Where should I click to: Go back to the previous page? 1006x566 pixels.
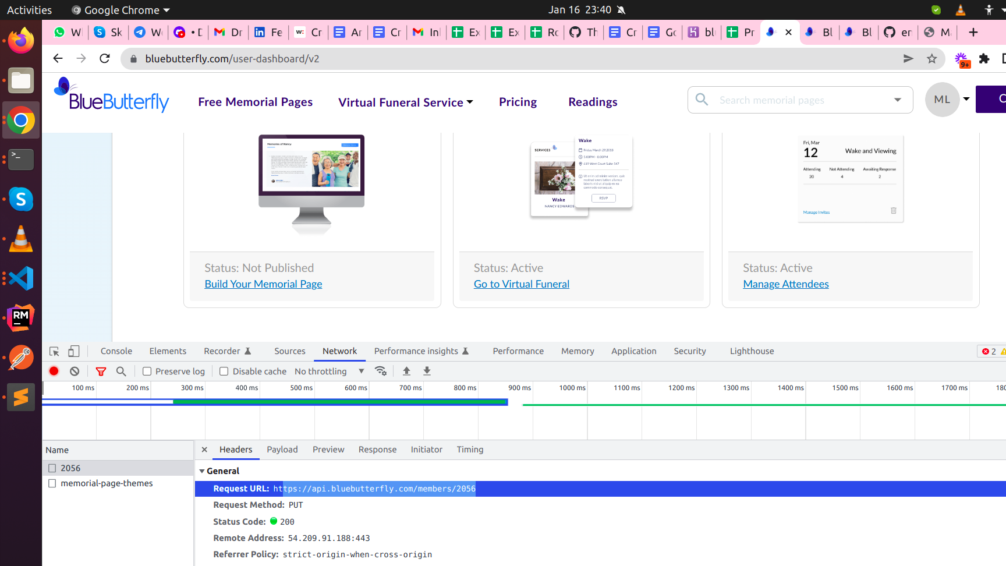57,58
